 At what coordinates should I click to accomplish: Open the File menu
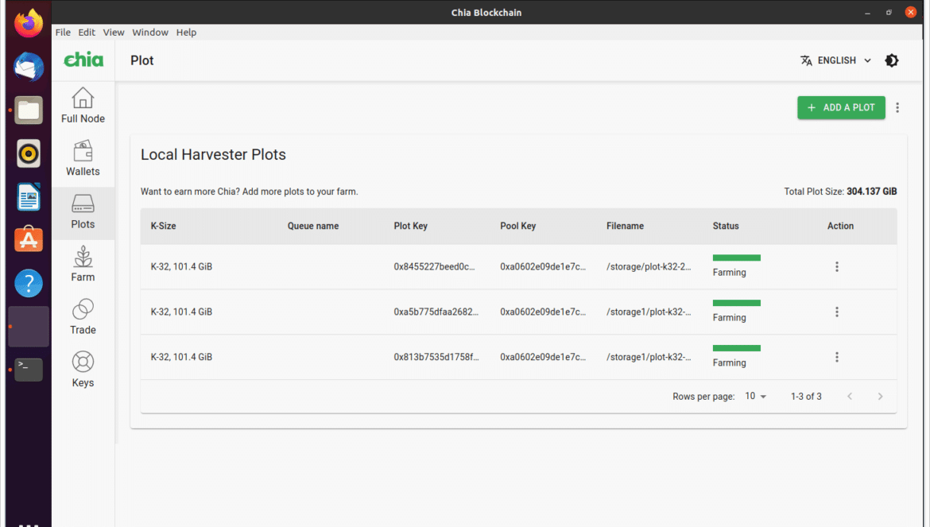pyautogui.click(x=63, y=32)
